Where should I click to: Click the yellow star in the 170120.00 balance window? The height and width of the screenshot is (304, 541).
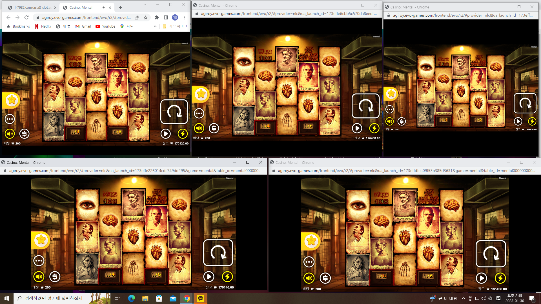(12, 100)
